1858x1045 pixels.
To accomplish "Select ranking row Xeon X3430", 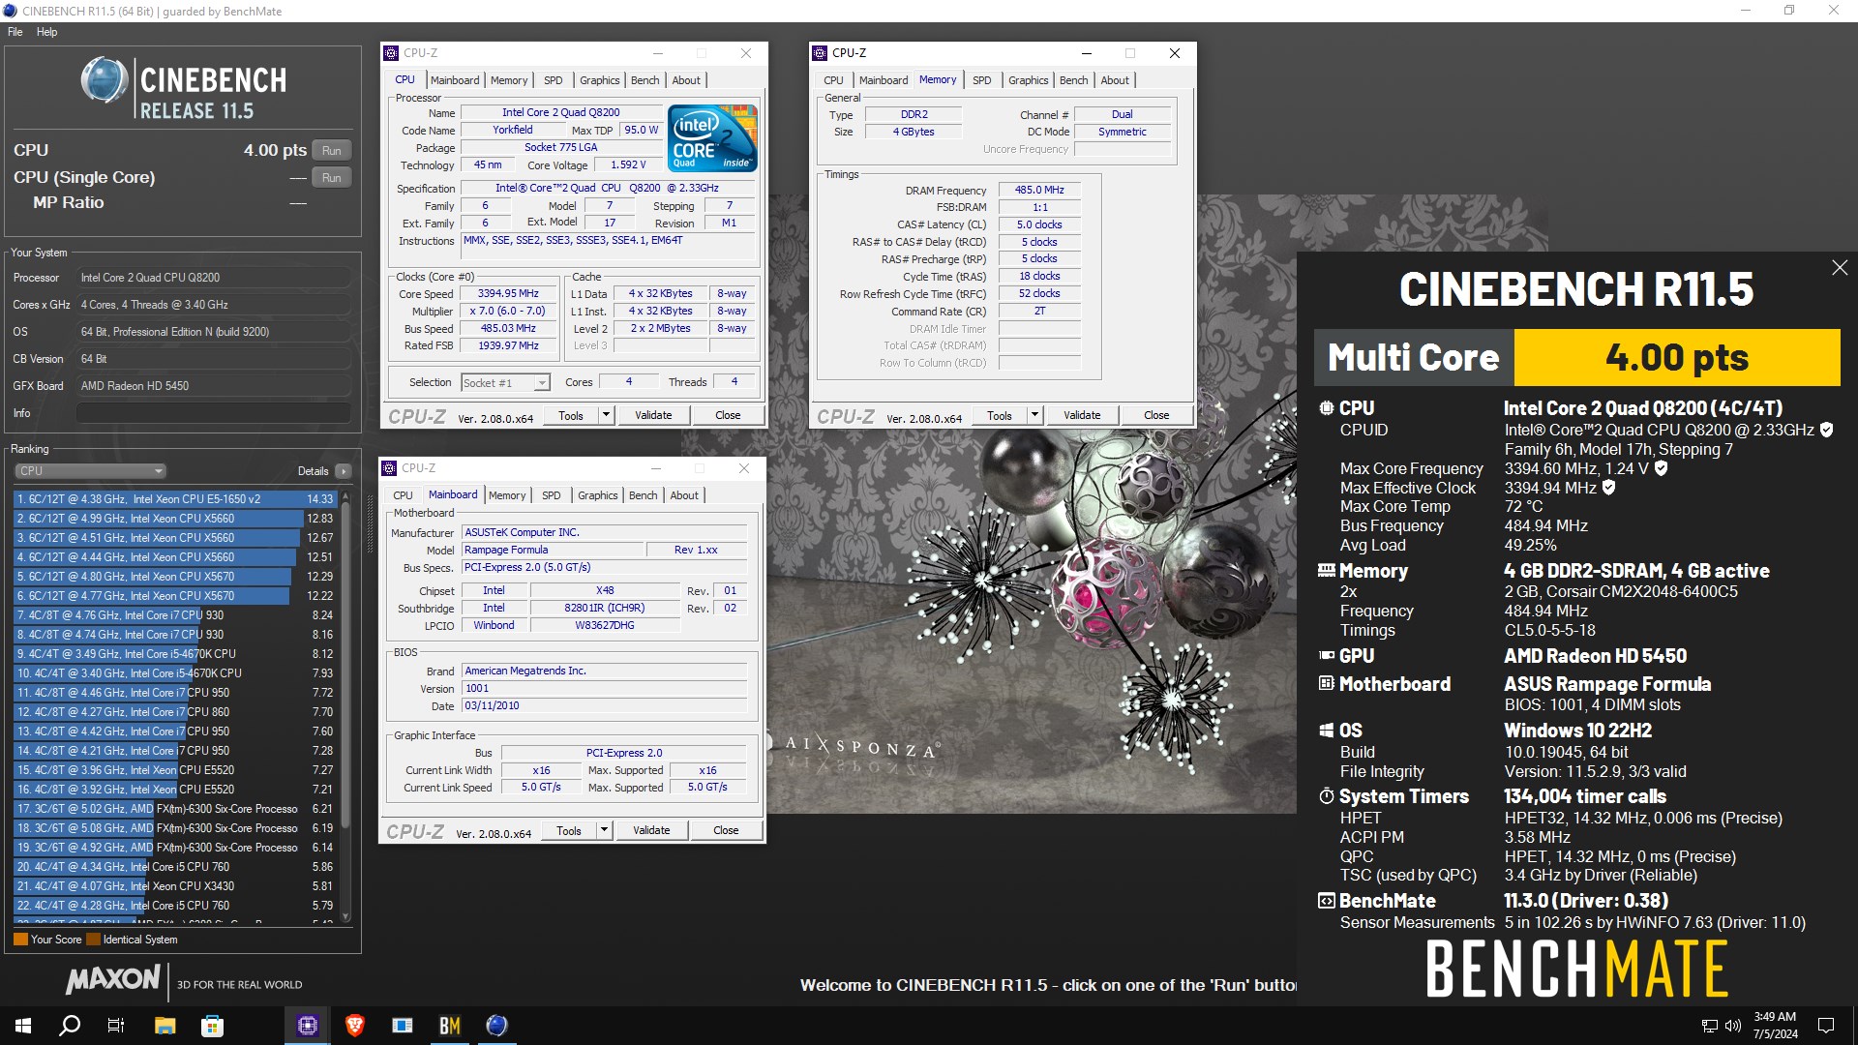I will tap(175, 886).
